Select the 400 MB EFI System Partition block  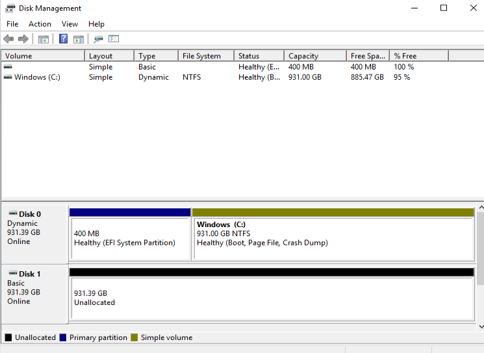tap(130, 237)
